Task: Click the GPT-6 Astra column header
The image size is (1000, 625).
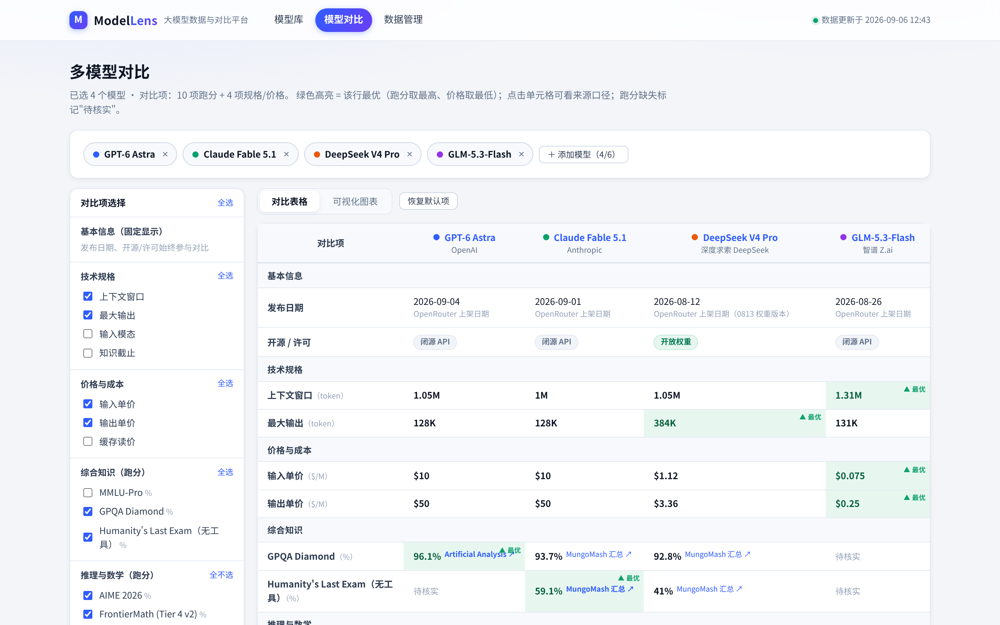Action: 464,243
